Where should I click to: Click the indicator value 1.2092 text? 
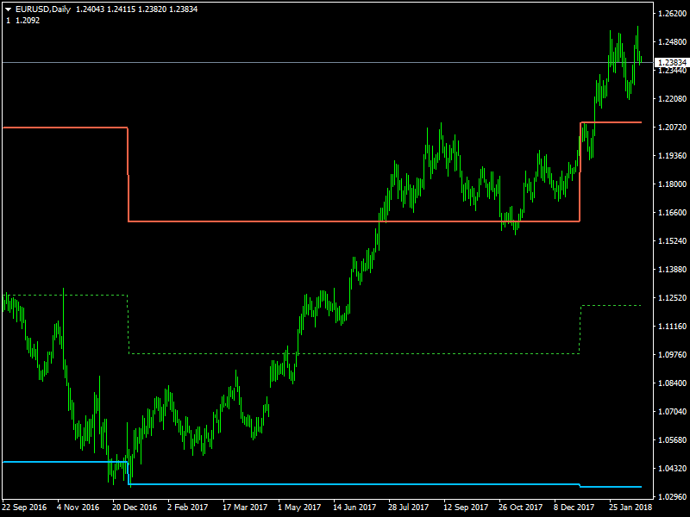[x=27, y=20]
